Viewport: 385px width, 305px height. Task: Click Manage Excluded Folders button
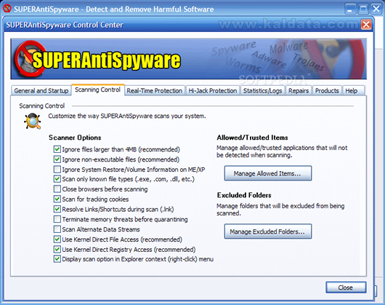[x=268, y=231]
